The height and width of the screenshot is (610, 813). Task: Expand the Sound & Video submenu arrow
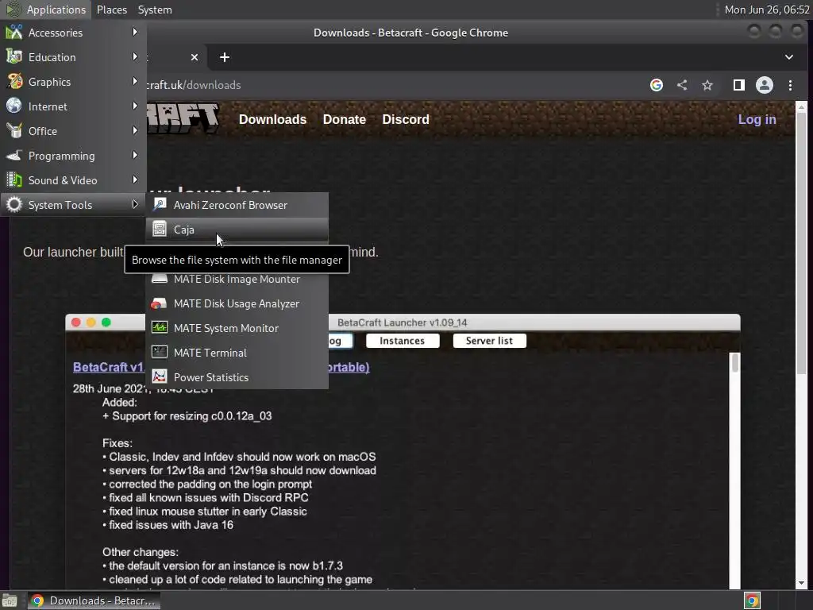(135, 180)
